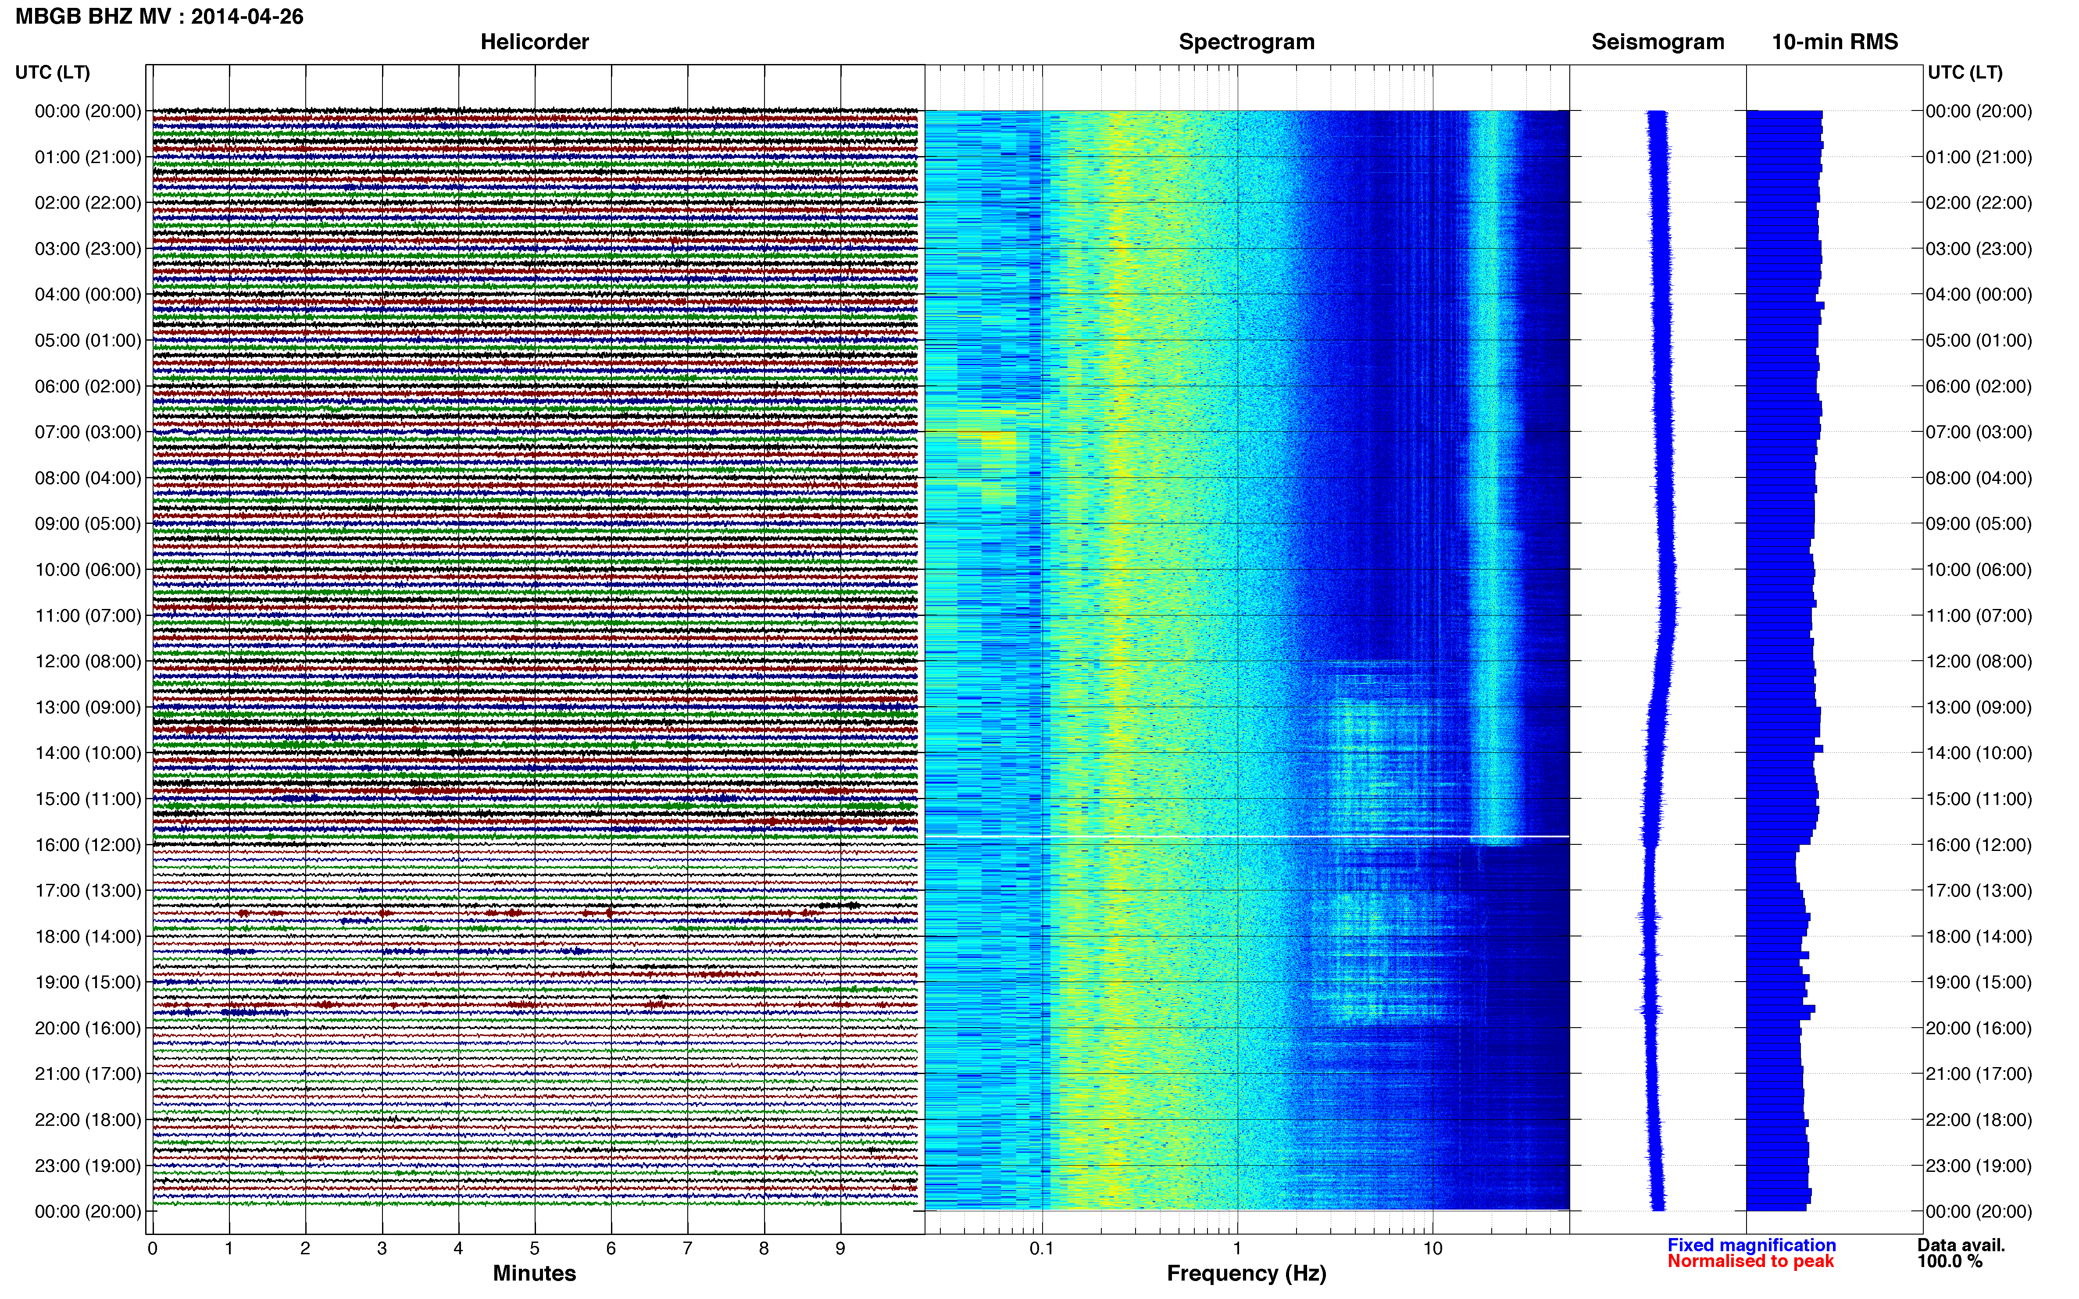Click left-axis time label '22:00 (18:00)'
Image resolution: width=2079 pixels, height=1299 pixels.
click(x=88, y=1120)
